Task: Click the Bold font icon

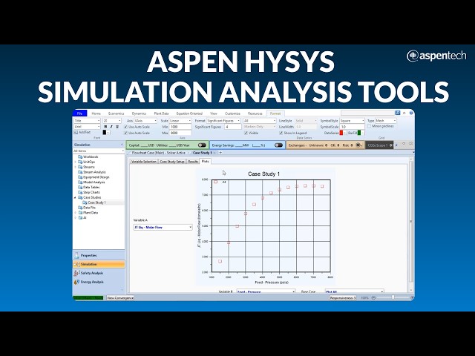Action: pos(105,127)
